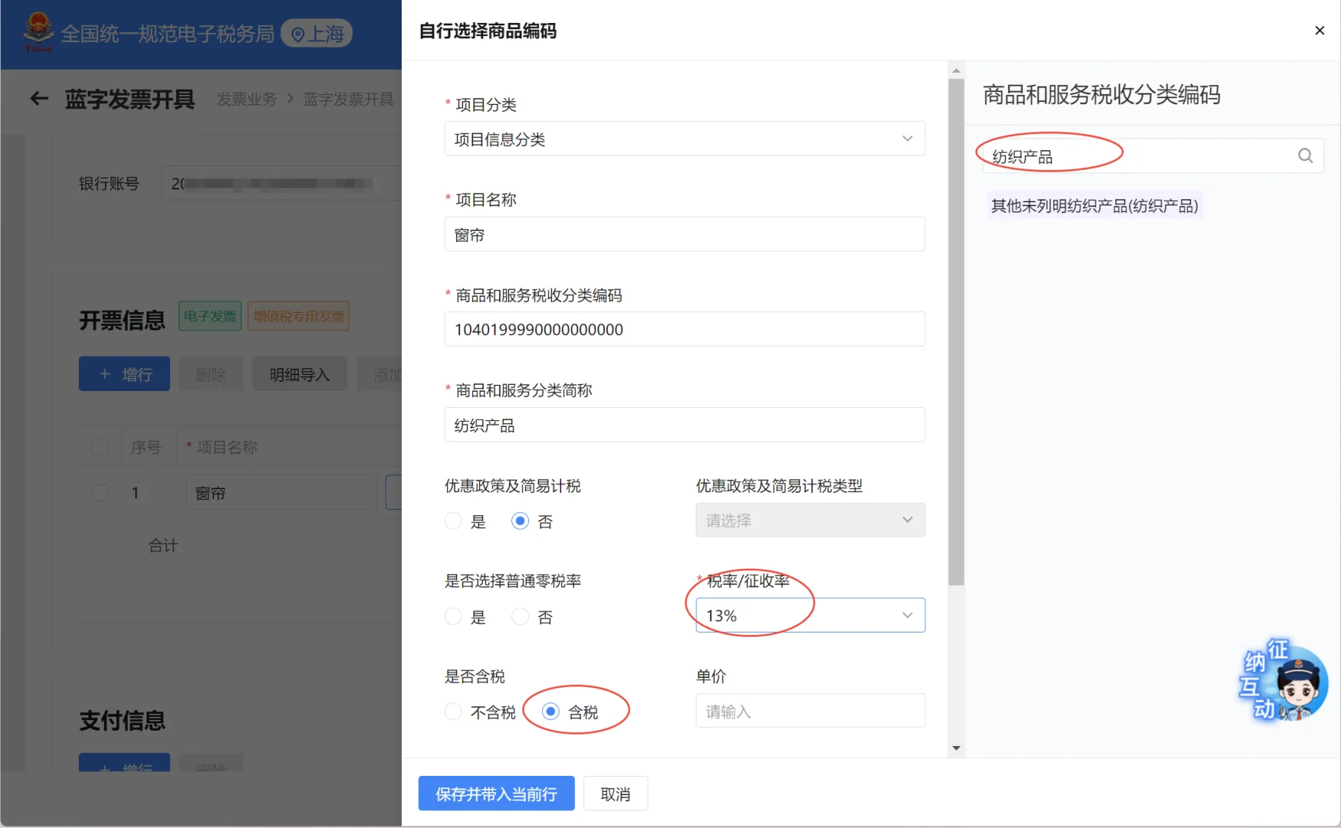
Task: Click the 上海 location pin icon
Action: [x=298, y=33]
